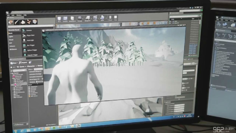Toggle the Animation Sequence filter
Viewport: 236px width, 133px height.
(36, 77)
